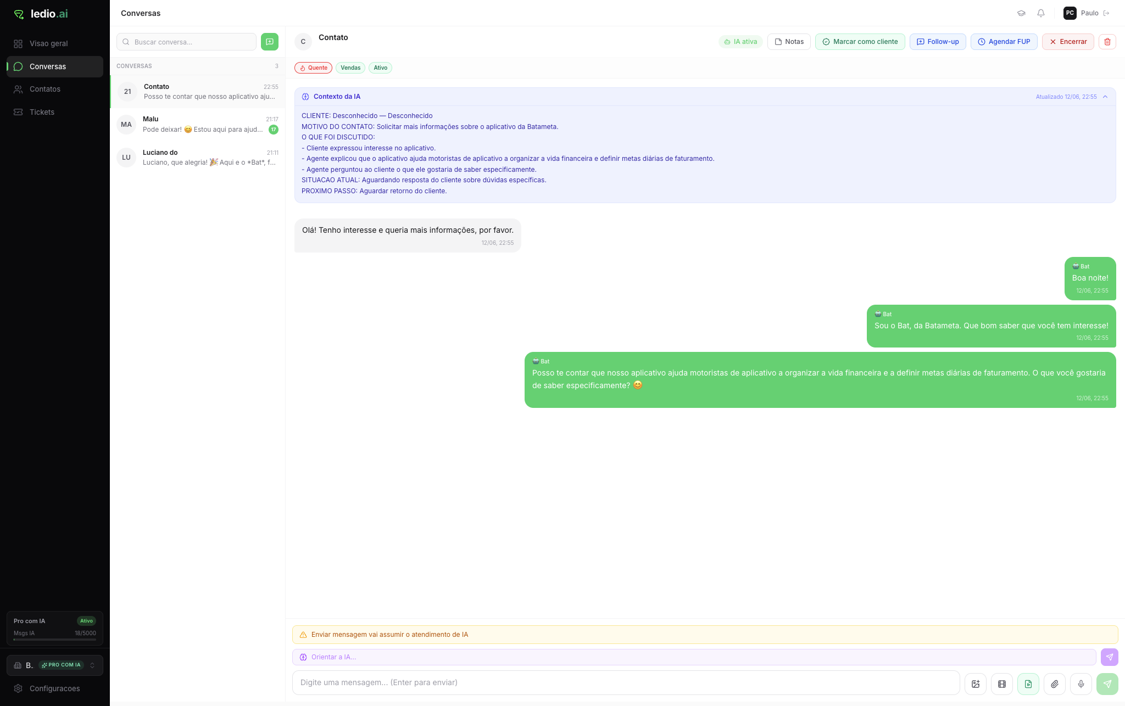The image size is (1125, 706).
Task: Open Visao geral dashboard
Action: pyautogui.click(x=55, y=43)
